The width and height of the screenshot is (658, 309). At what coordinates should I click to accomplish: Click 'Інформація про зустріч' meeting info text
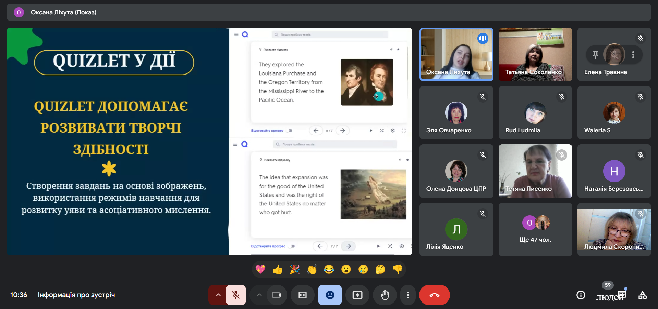76,295
